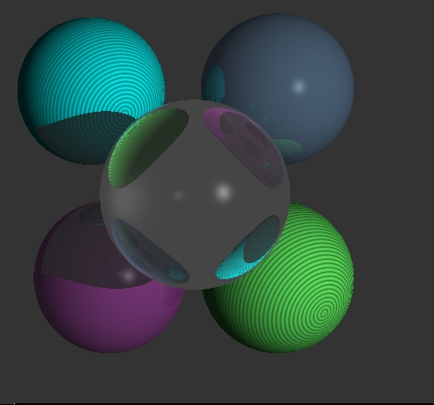Click the specular highlight on blue-gray sphere
Viewport: 434px width, 405px height.
tap(299, 86)
